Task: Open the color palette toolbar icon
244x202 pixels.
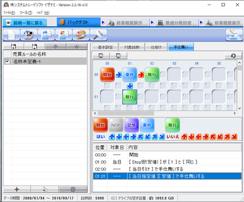Action: [81, 35]
